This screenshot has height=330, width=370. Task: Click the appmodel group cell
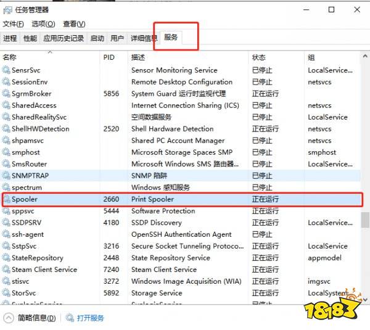(x=324, y=258)
